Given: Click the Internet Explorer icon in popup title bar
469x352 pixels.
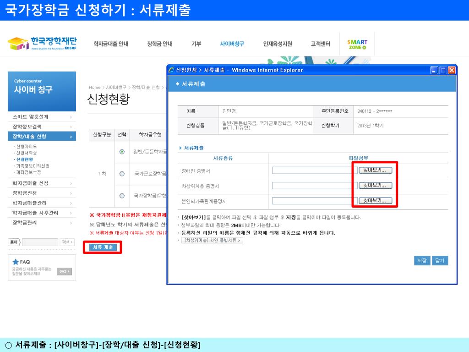Looking at the screenshot, I should tap(171, 70).
